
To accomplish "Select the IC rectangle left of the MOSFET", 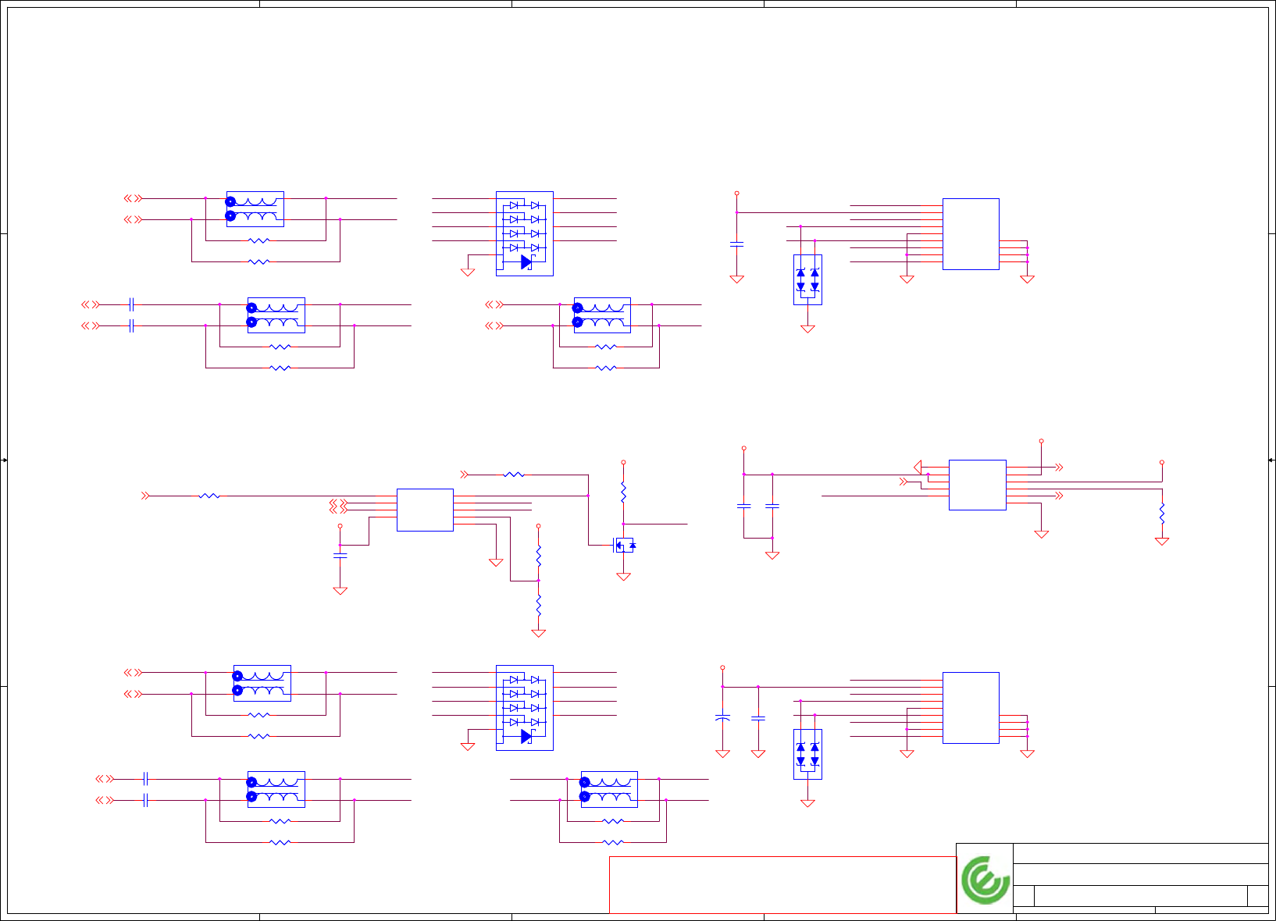I will (425, 510).
